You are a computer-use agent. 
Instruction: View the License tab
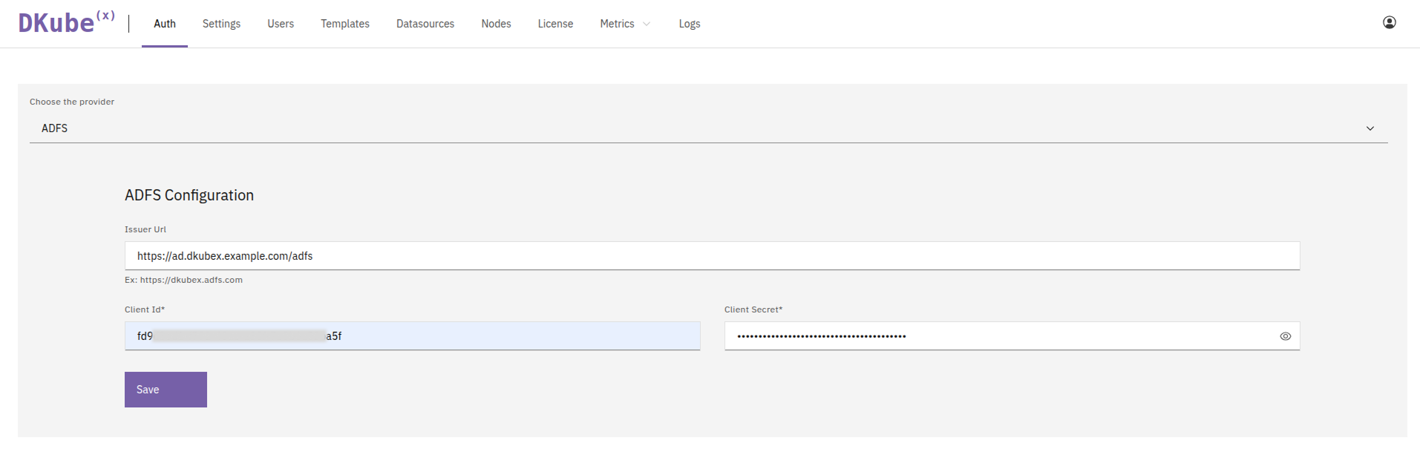click(x=555, y=24)
